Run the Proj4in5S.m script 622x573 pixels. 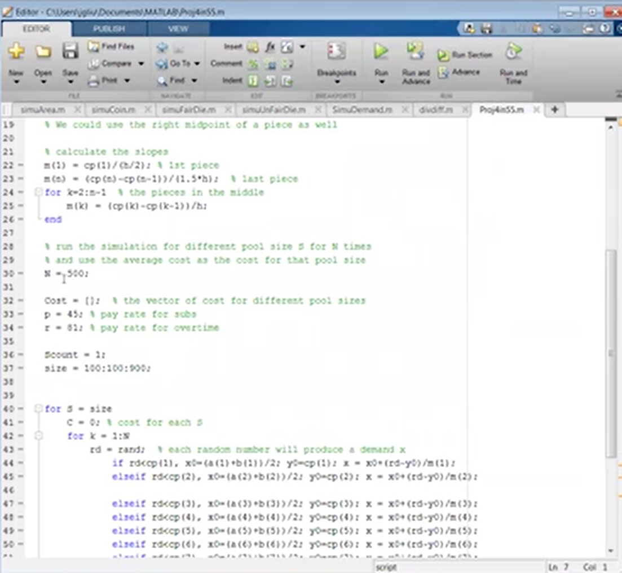pos(381,51)
